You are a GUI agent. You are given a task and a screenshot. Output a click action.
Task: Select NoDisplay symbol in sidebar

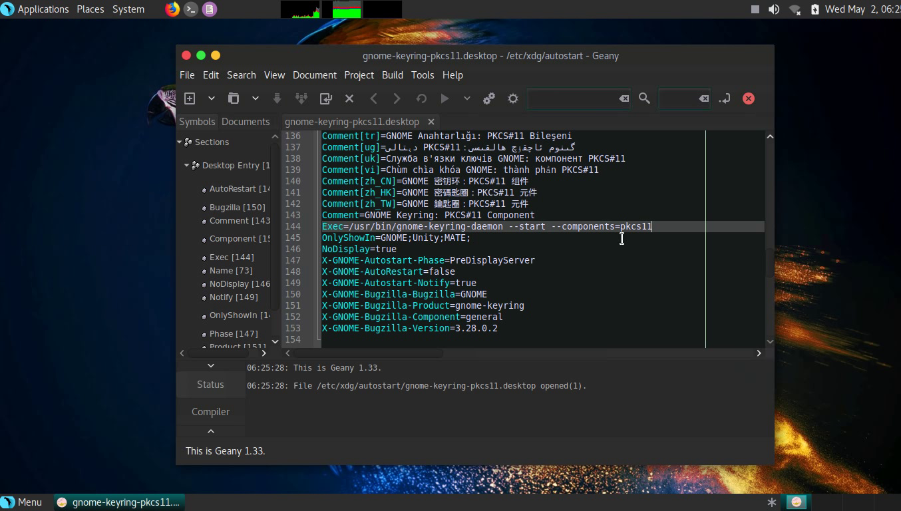coord(240,284)
